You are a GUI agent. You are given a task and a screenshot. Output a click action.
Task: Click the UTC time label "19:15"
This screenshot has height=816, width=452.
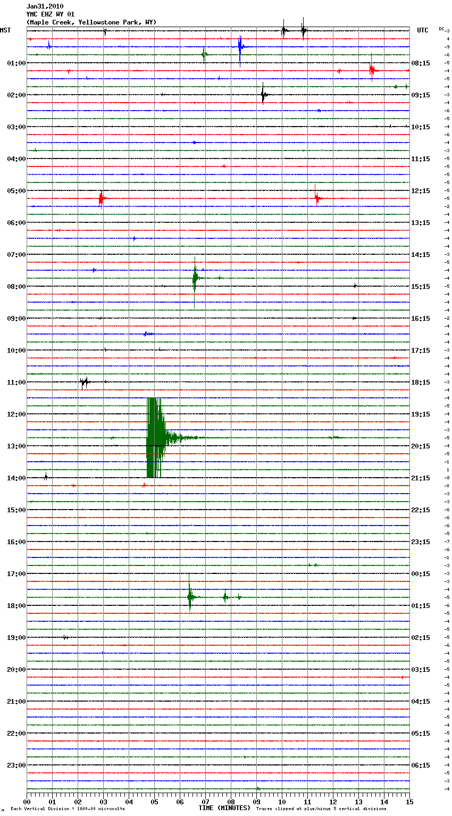pos(421,414)
